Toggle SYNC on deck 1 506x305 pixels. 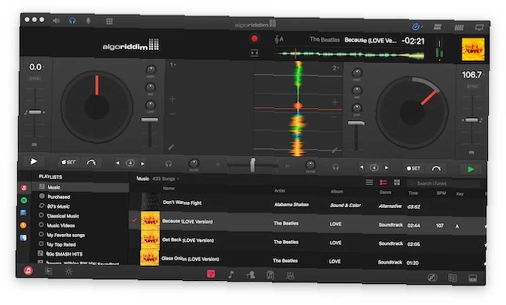click(x=35, y=79)
